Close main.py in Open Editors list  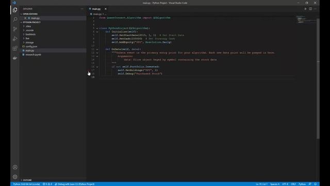click(25, 18)
